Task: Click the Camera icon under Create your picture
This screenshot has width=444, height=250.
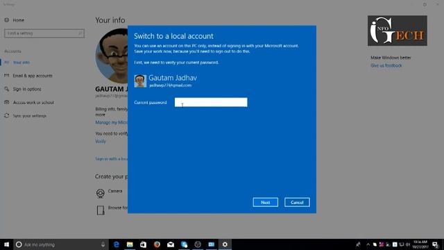Action: point(100,193)
